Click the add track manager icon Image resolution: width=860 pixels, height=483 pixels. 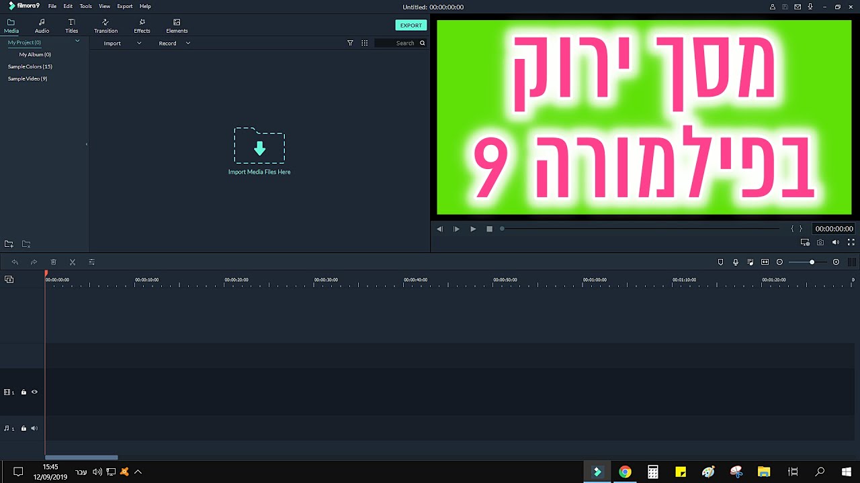point(9,280)
